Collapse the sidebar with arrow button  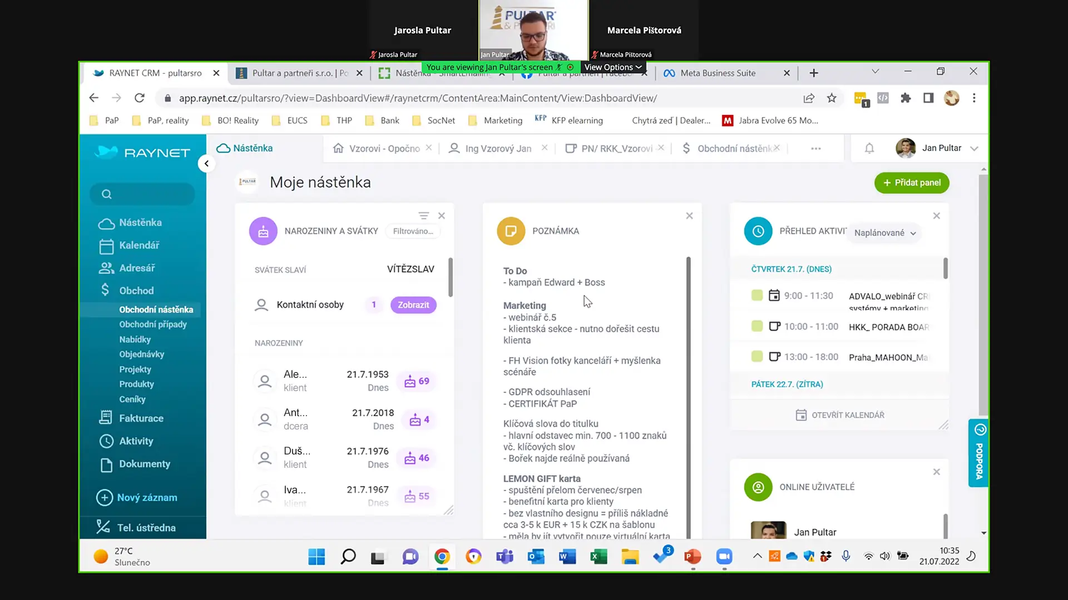(206, 163)
